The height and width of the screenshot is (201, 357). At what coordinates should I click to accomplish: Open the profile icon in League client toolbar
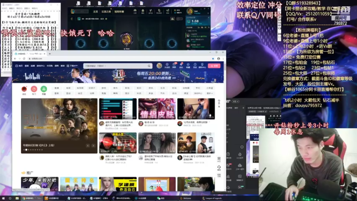pos(135,12)
